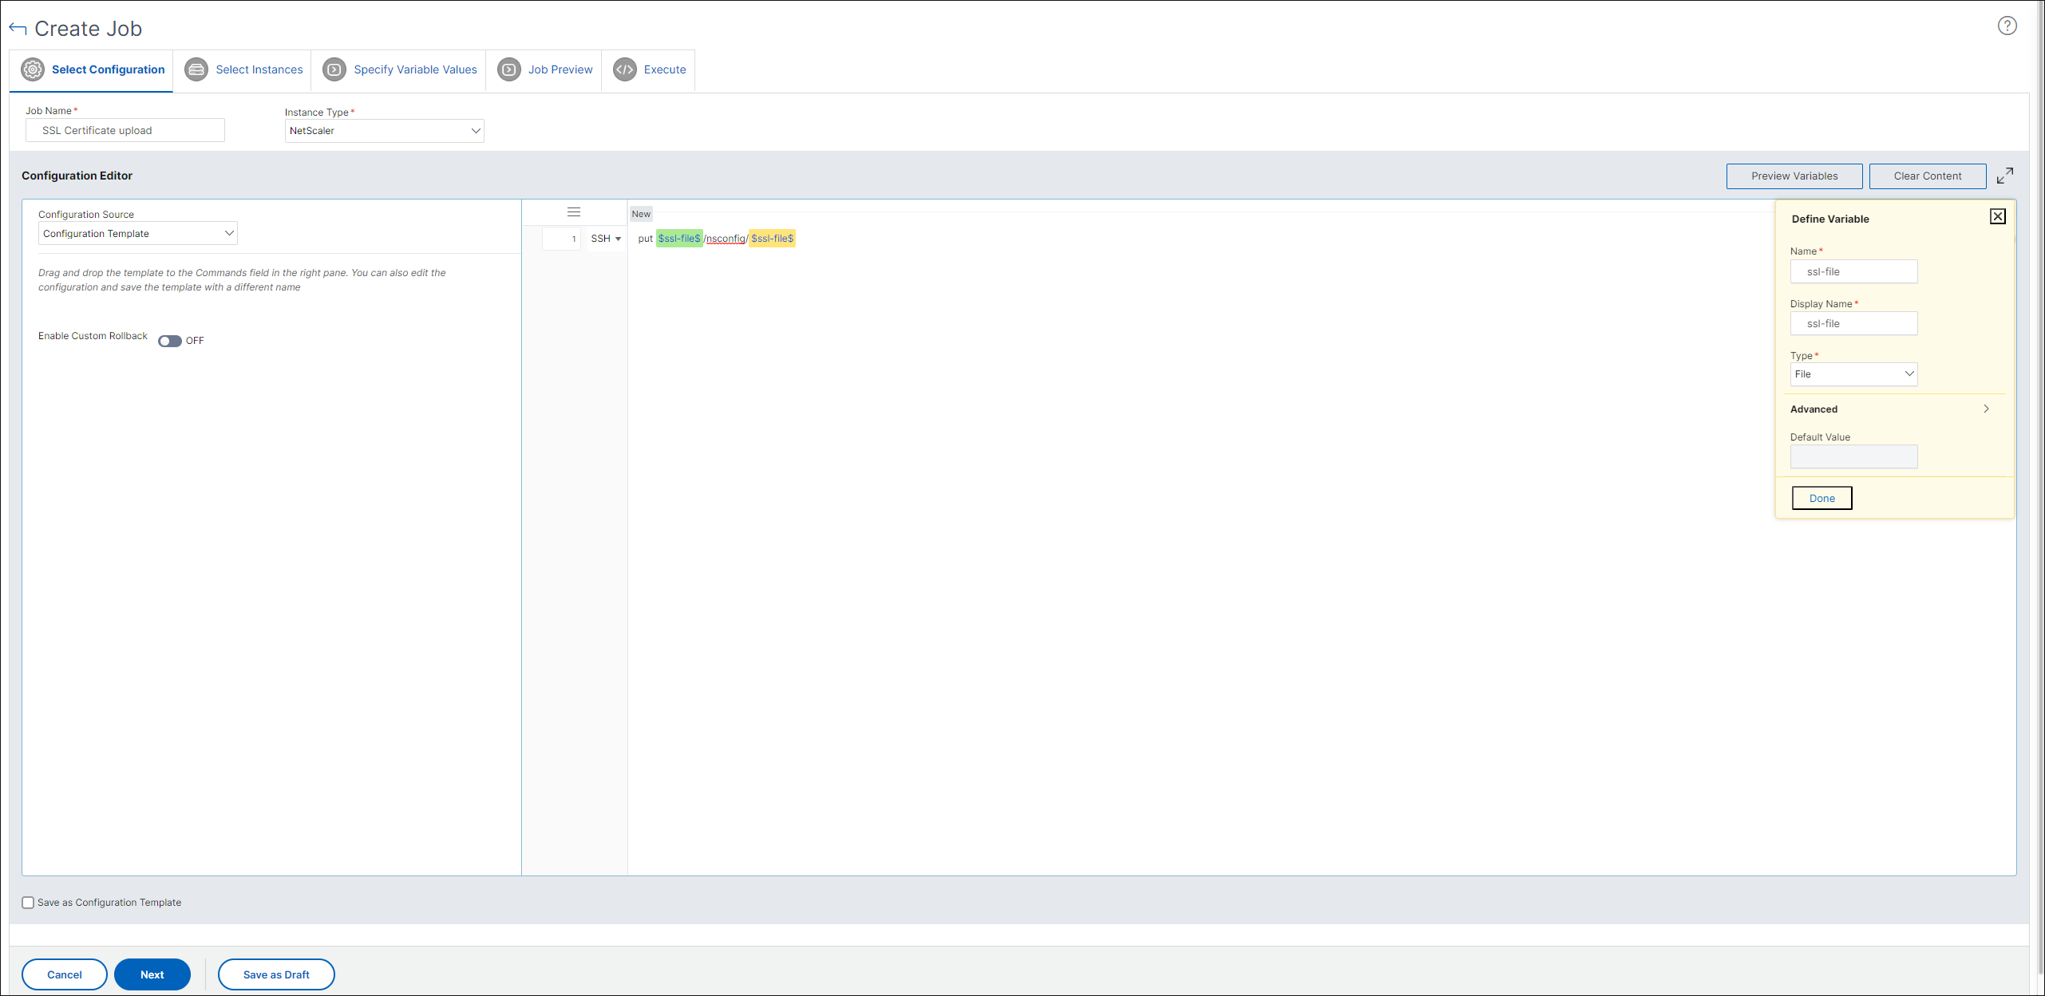
Task: Click line number 1 in editor
Action: click(x=563, y=239)
